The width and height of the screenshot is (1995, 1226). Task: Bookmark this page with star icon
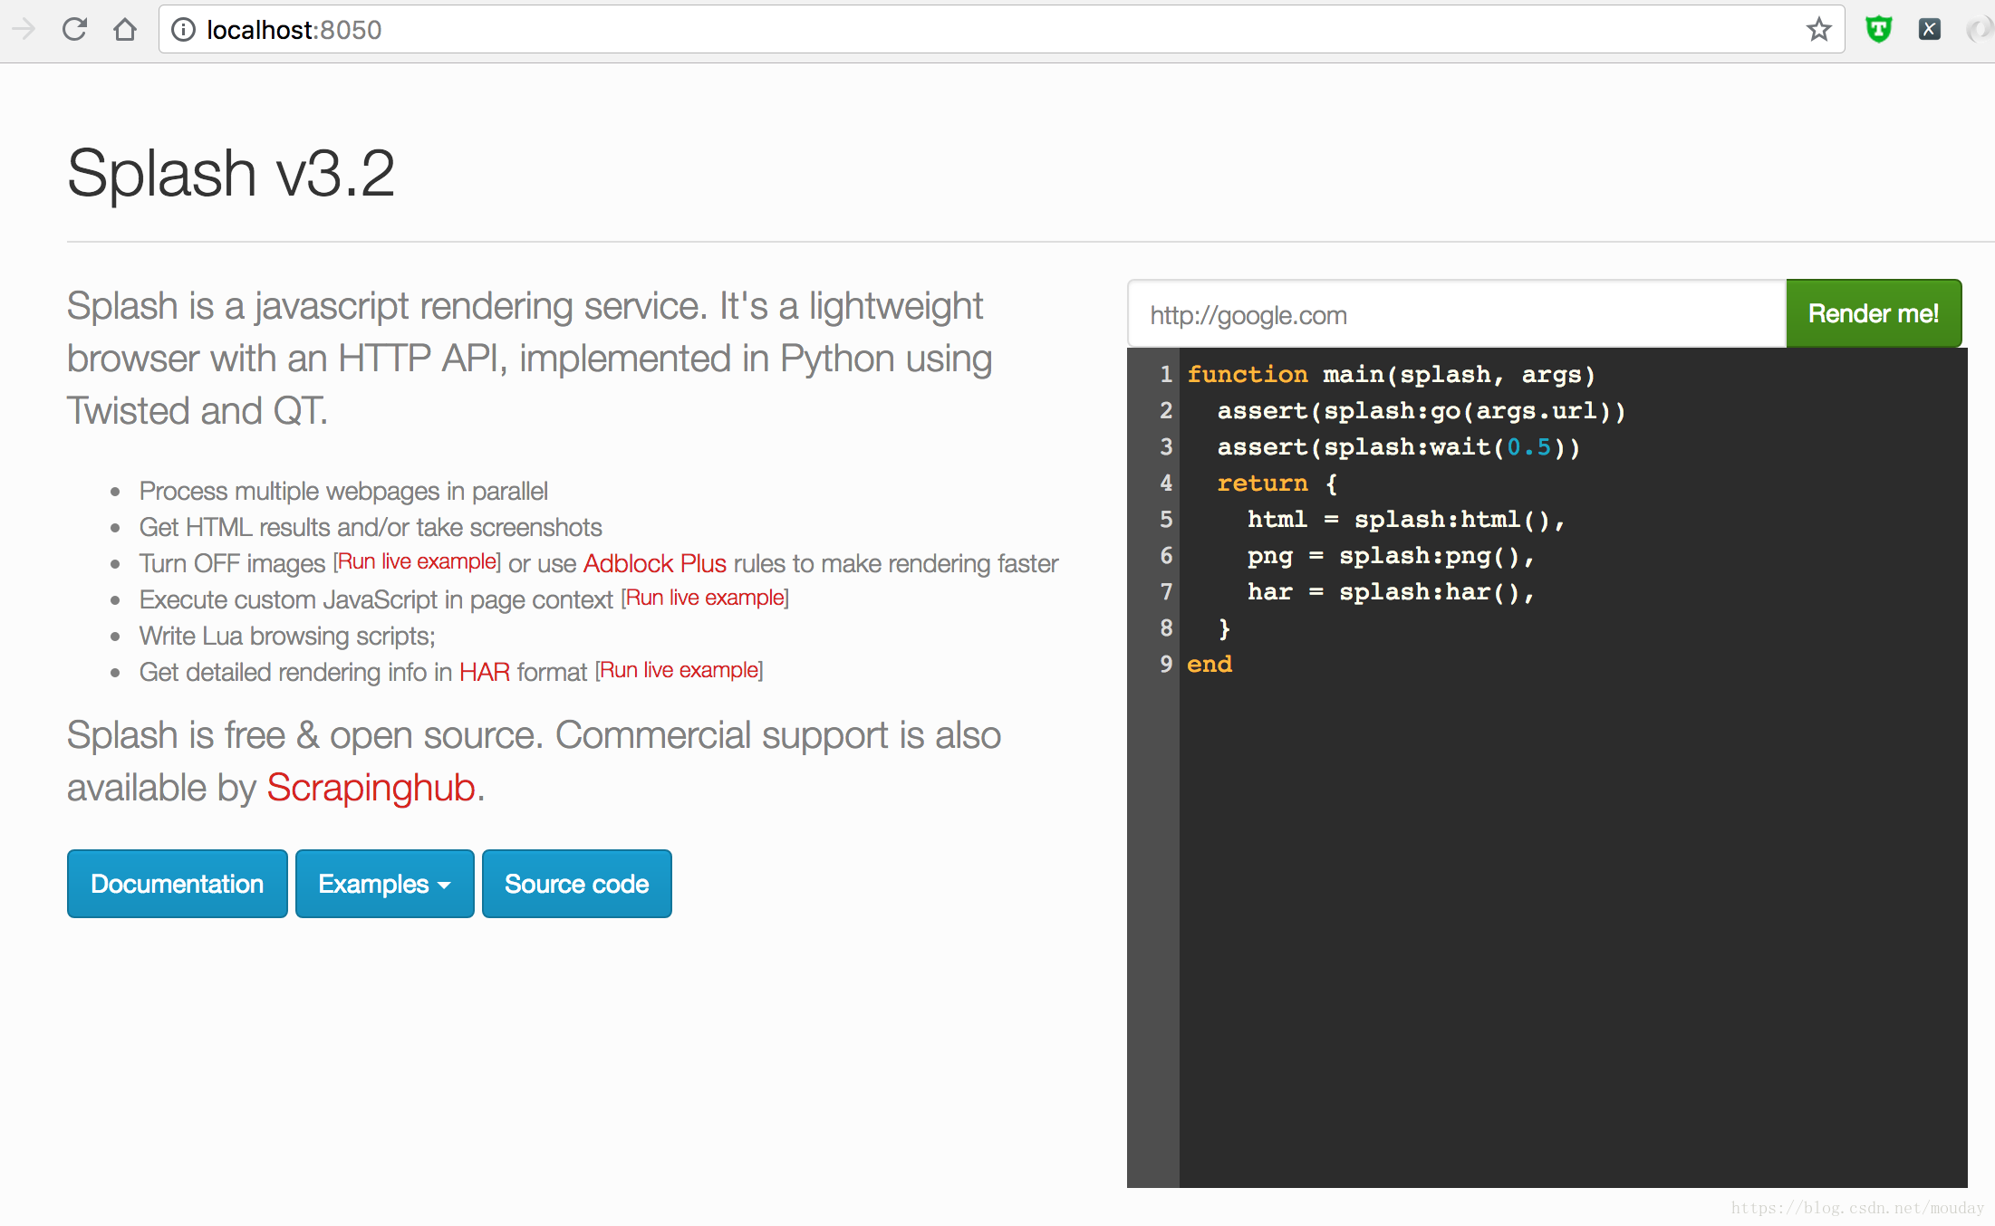pos(1818,30)
